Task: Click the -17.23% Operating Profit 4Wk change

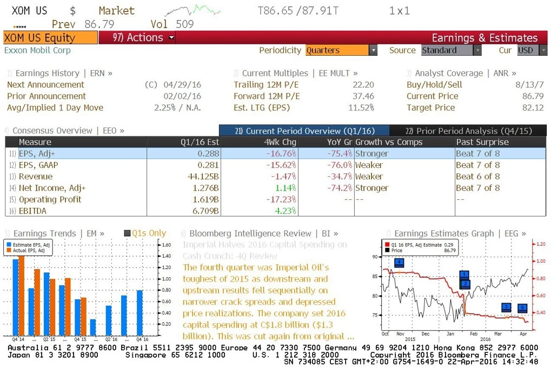Action: coord(281,199)
